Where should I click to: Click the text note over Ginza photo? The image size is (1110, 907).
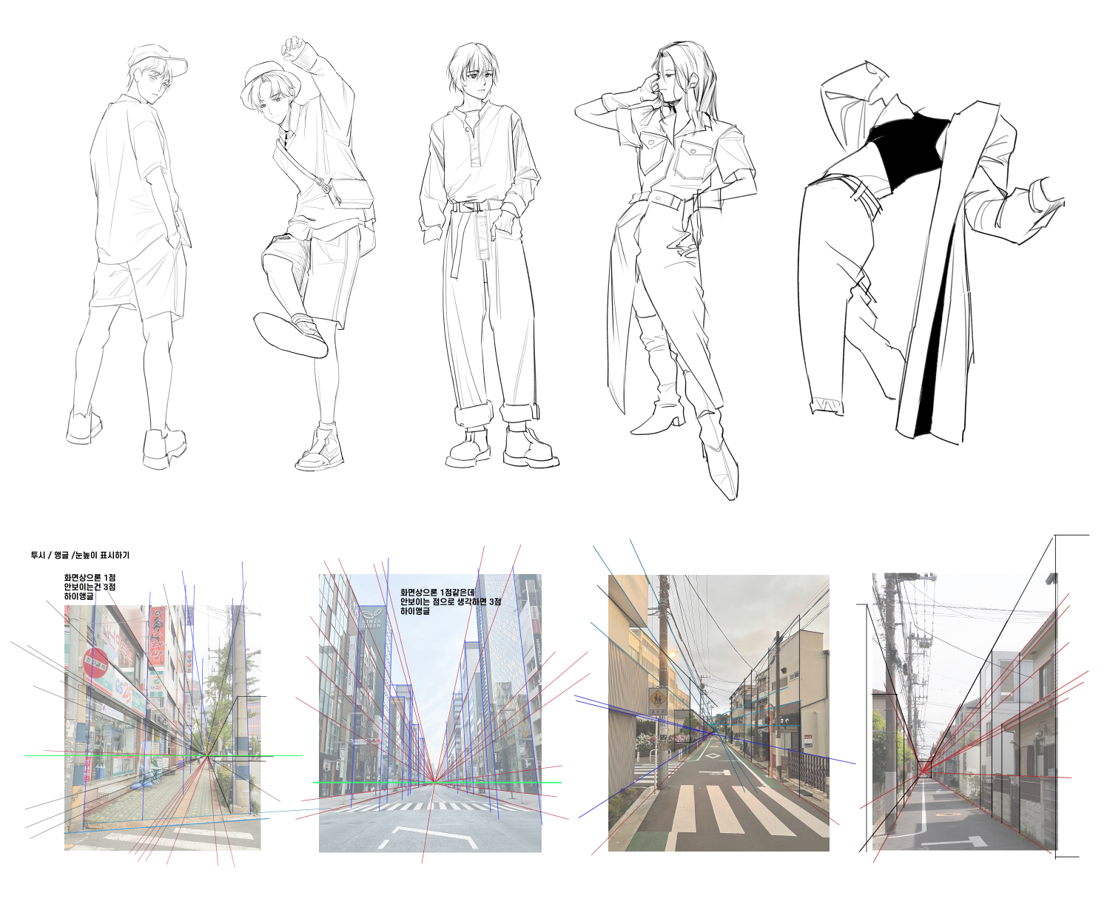tap(450, 601)
